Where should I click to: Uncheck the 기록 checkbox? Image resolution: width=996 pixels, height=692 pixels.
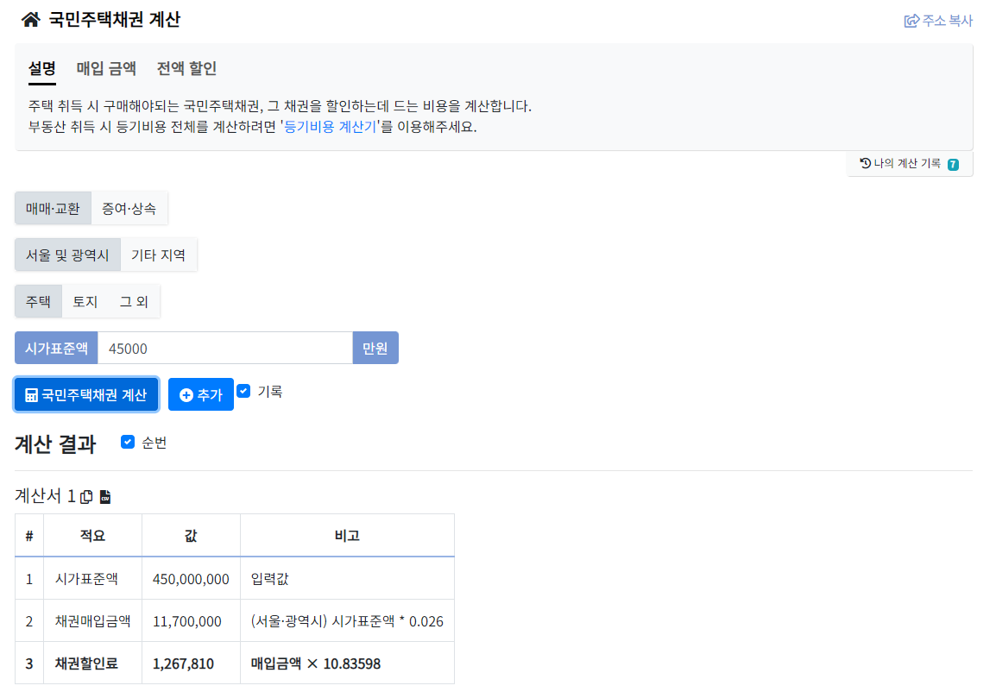coord(243,390)
